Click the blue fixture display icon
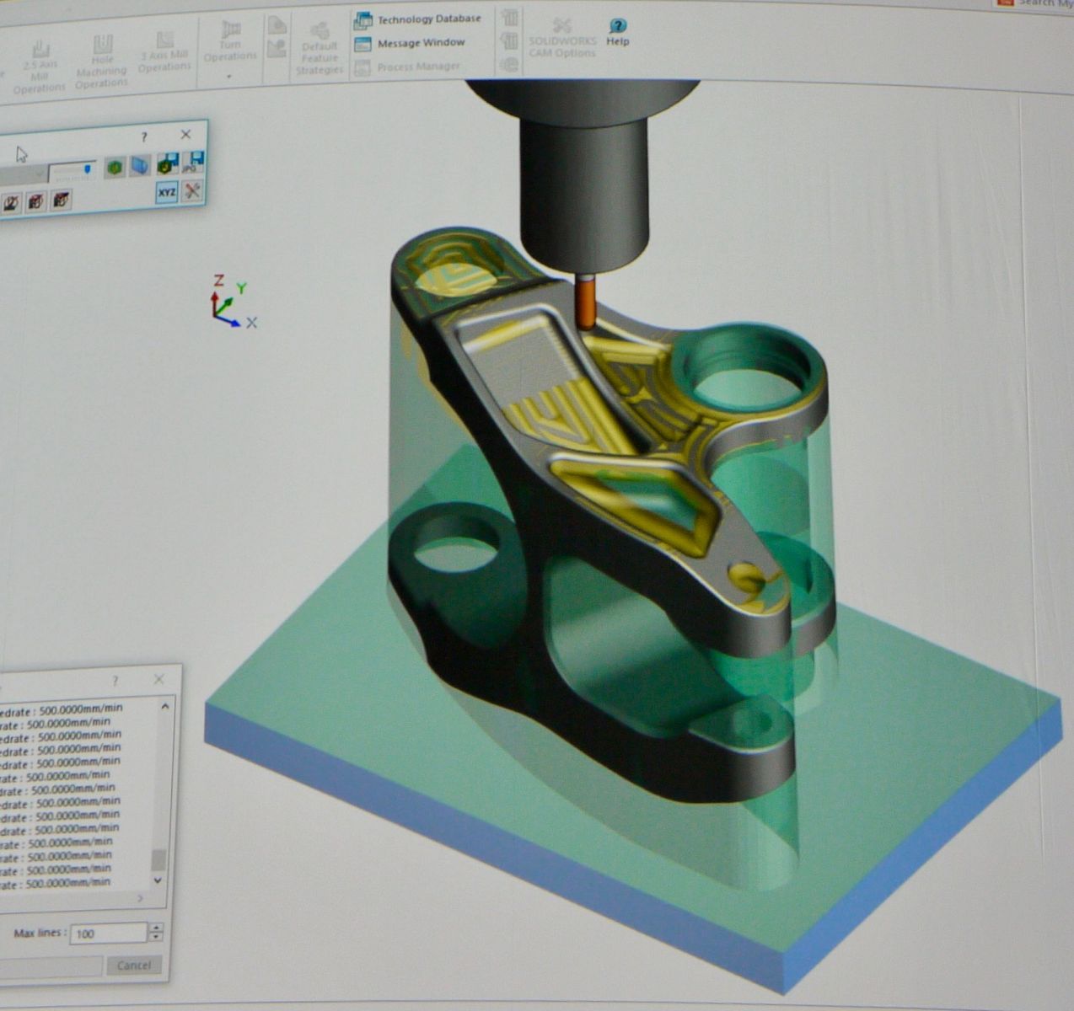The image size is (1074, 1011). 140,166
